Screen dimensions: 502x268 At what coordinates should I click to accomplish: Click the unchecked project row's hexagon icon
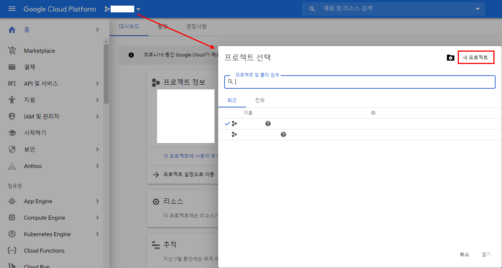click(234, 135)
